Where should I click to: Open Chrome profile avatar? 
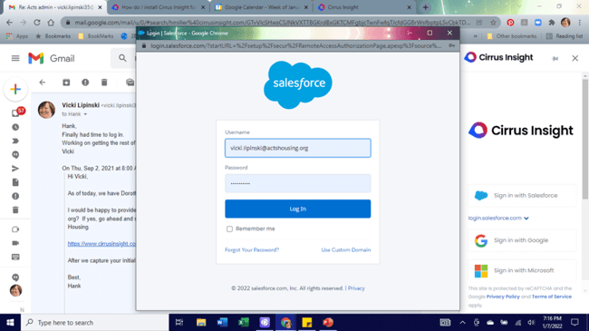pyautogui.click(x=565, y=23)
